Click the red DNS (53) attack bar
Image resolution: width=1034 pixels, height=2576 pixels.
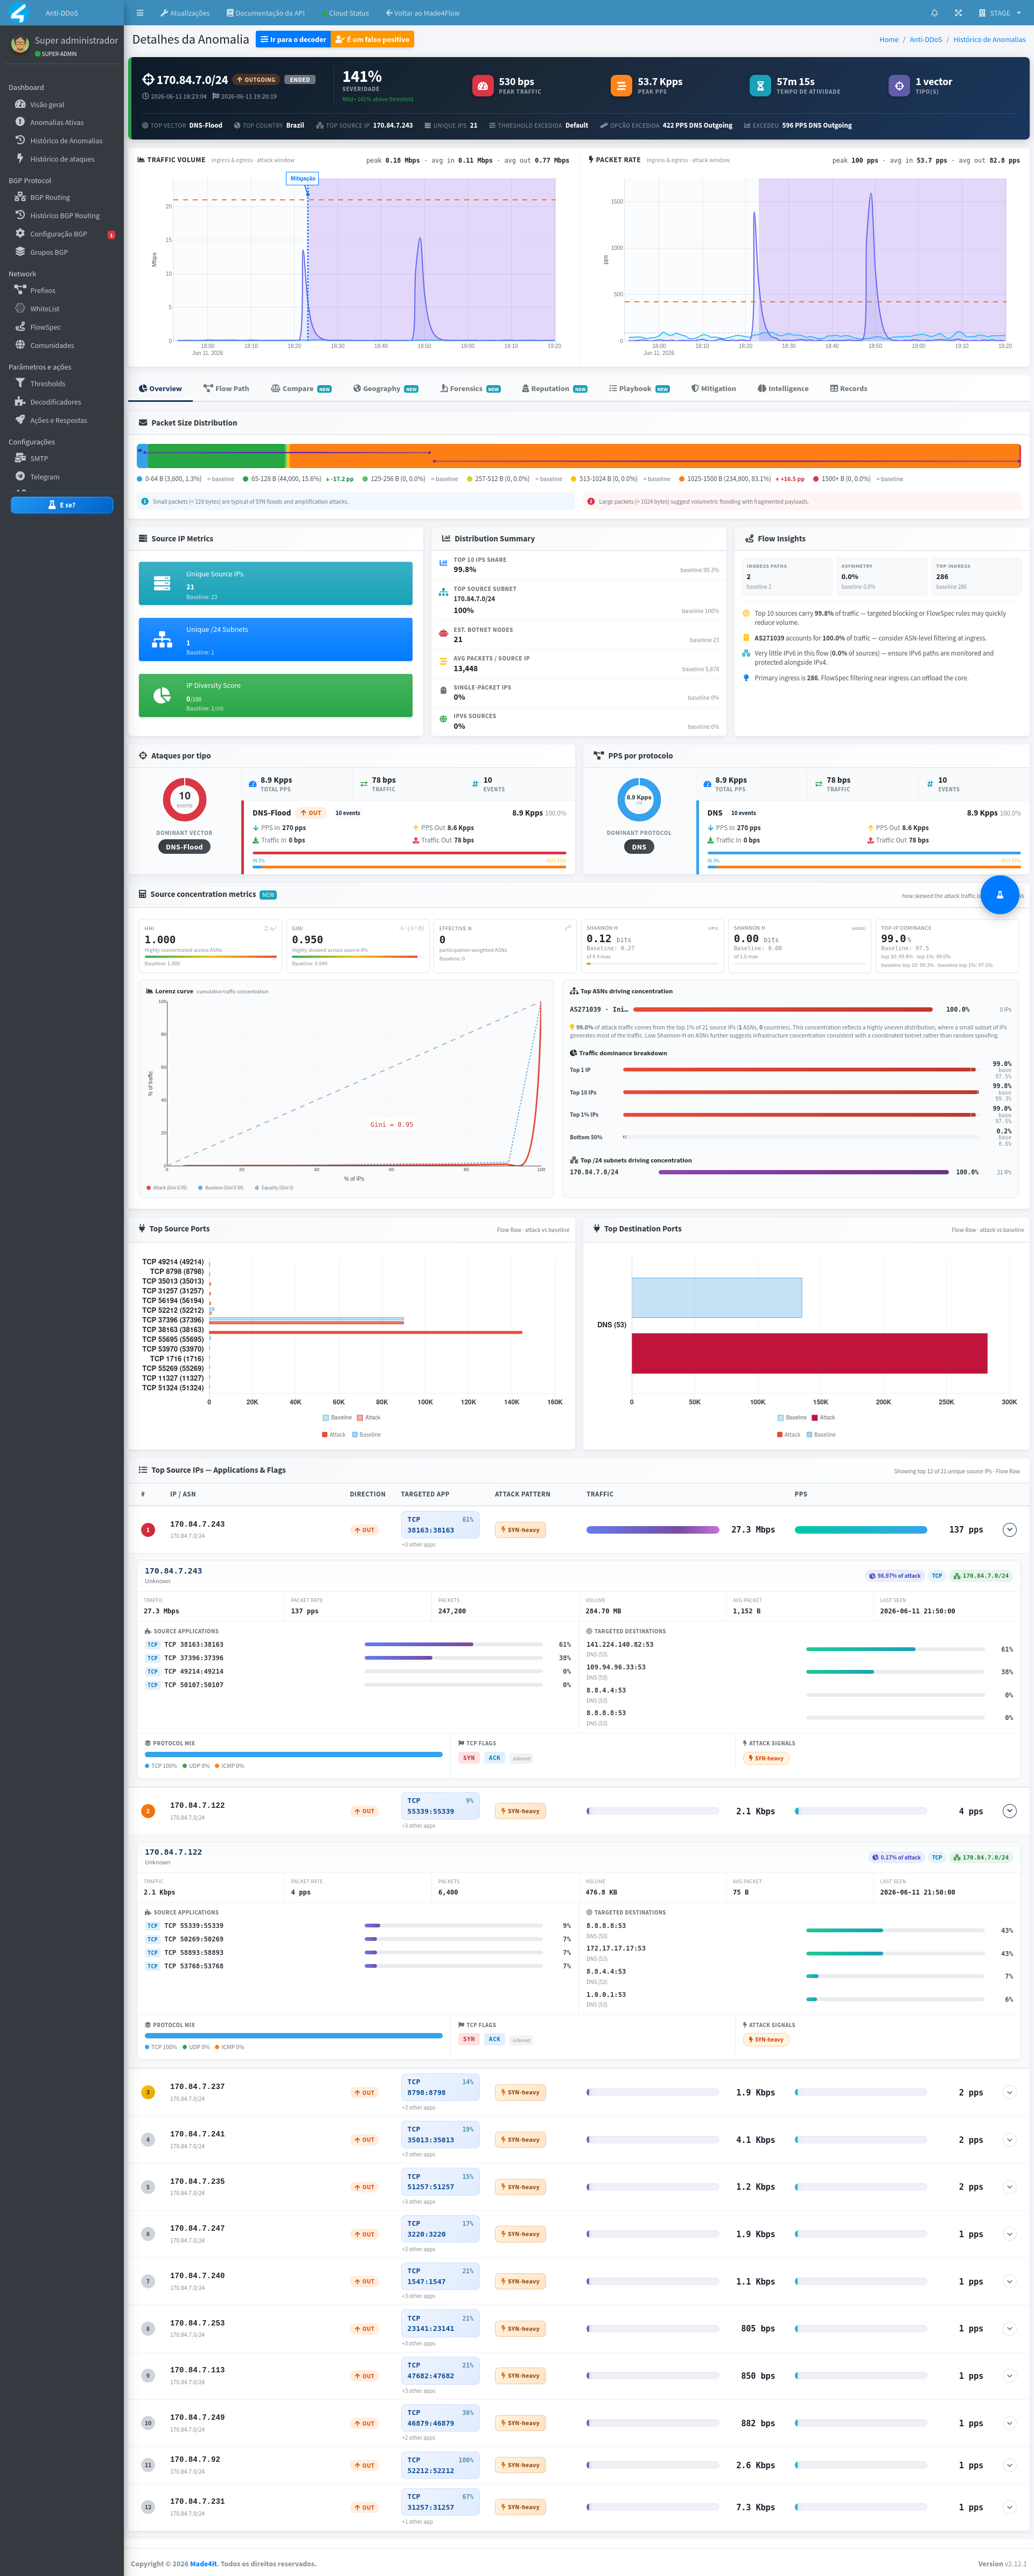pyautogui.click(x=809, y=1353)
